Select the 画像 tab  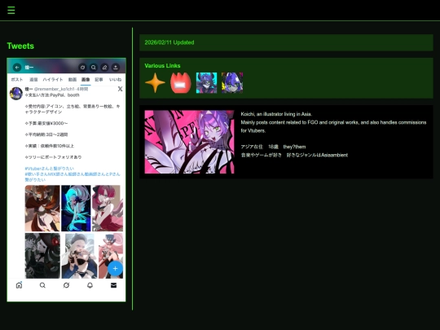click(86, 80)
